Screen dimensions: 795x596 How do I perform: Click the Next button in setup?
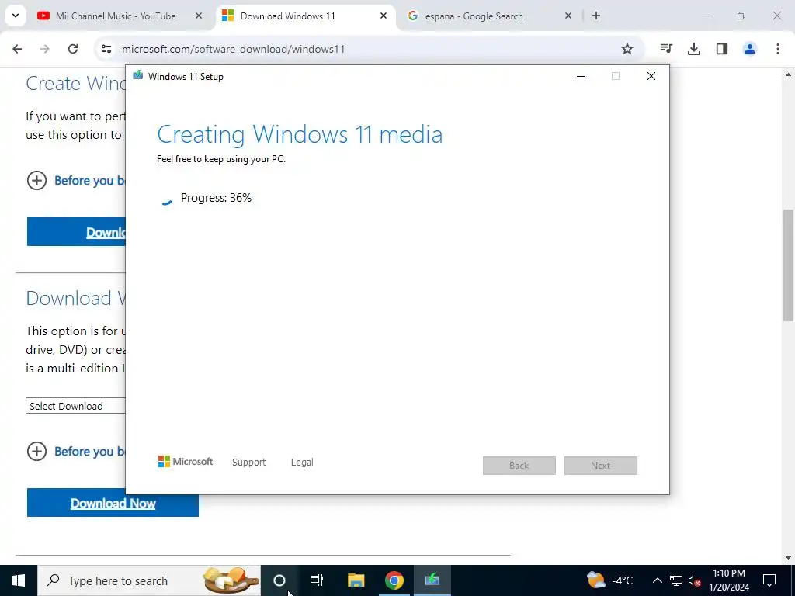pos(601,466)
